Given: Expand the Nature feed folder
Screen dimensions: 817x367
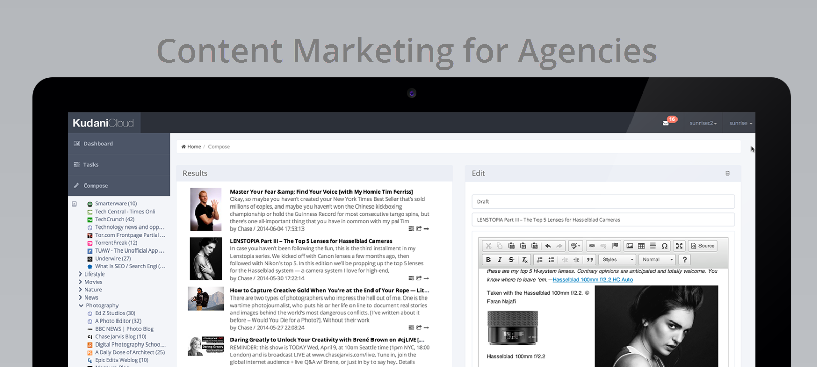Looking at the screenshot, I should point(80,290).
